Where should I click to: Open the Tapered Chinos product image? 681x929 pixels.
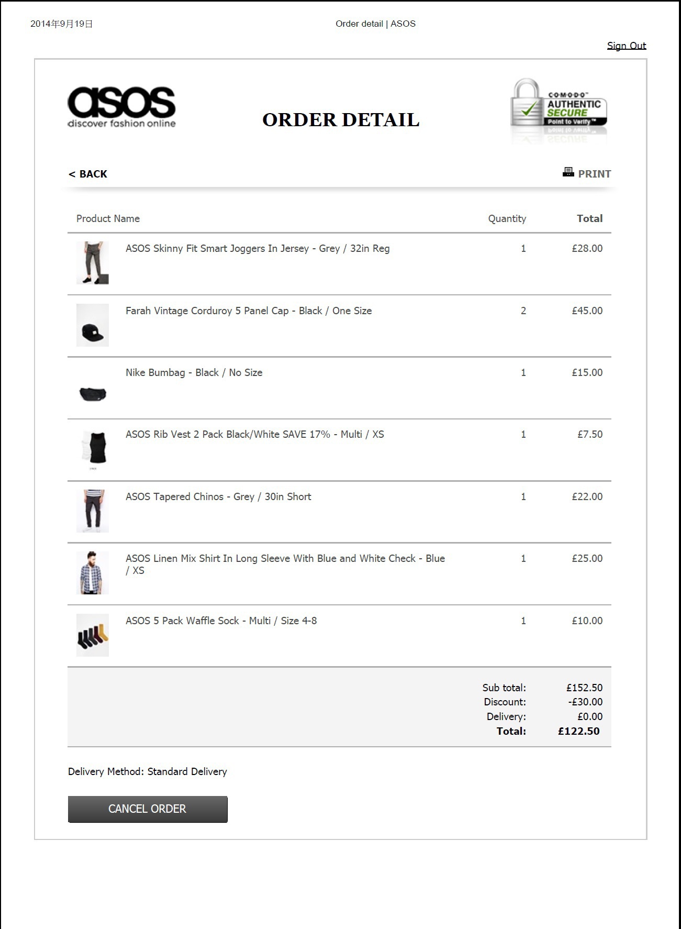(x=93, y=511)
